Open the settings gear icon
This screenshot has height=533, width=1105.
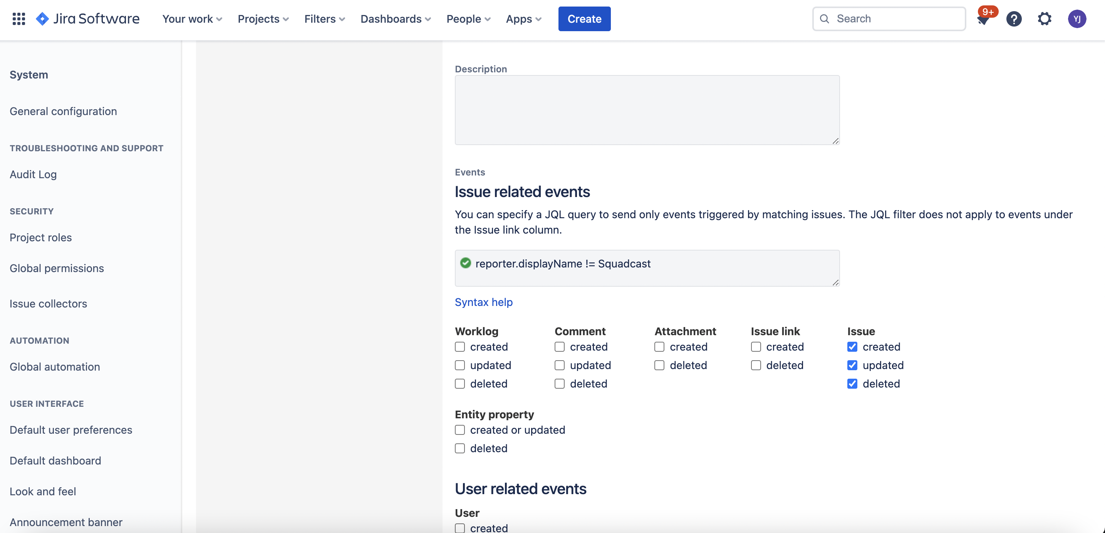click(1045, 19)
